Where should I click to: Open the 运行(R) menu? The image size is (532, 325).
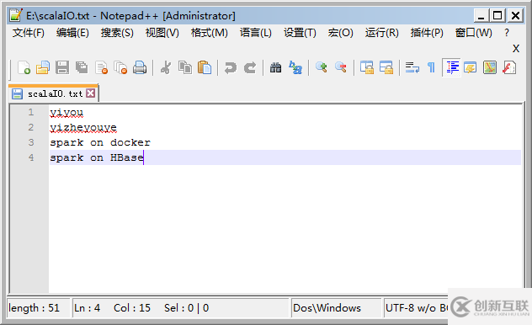[381, 33]
